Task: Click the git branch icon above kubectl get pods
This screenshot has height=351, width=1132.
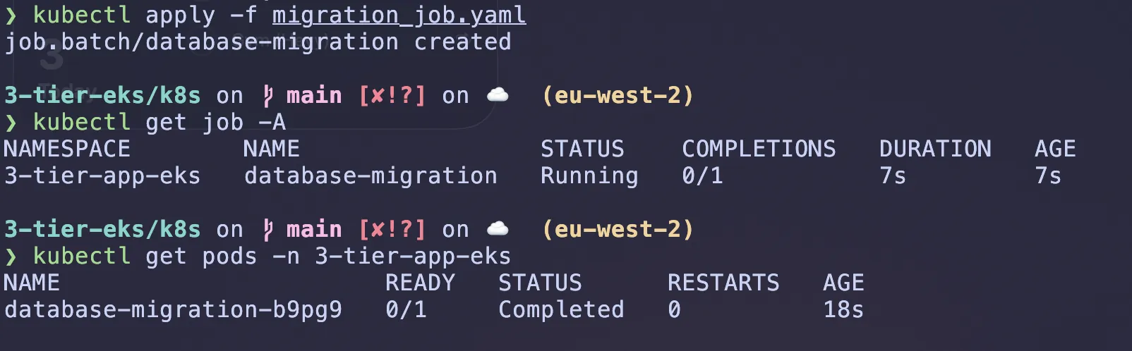Action: click(267, 229)
